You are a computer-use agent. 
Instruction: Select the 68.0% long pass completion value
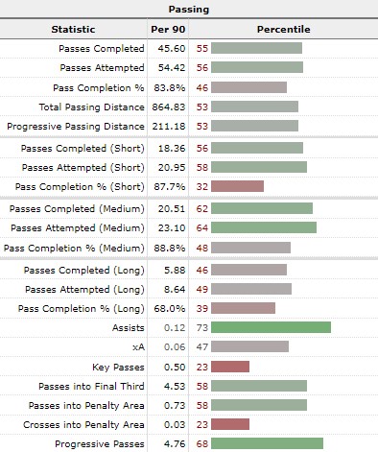[x=170, y=309]
